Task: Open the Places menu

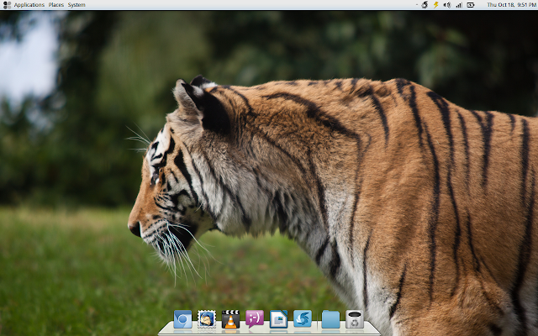Action: [x=56, y=5]
